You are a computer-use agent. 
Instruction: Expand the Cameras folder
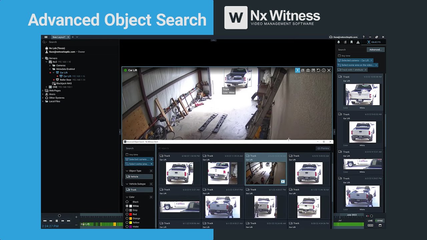[50, 65]
